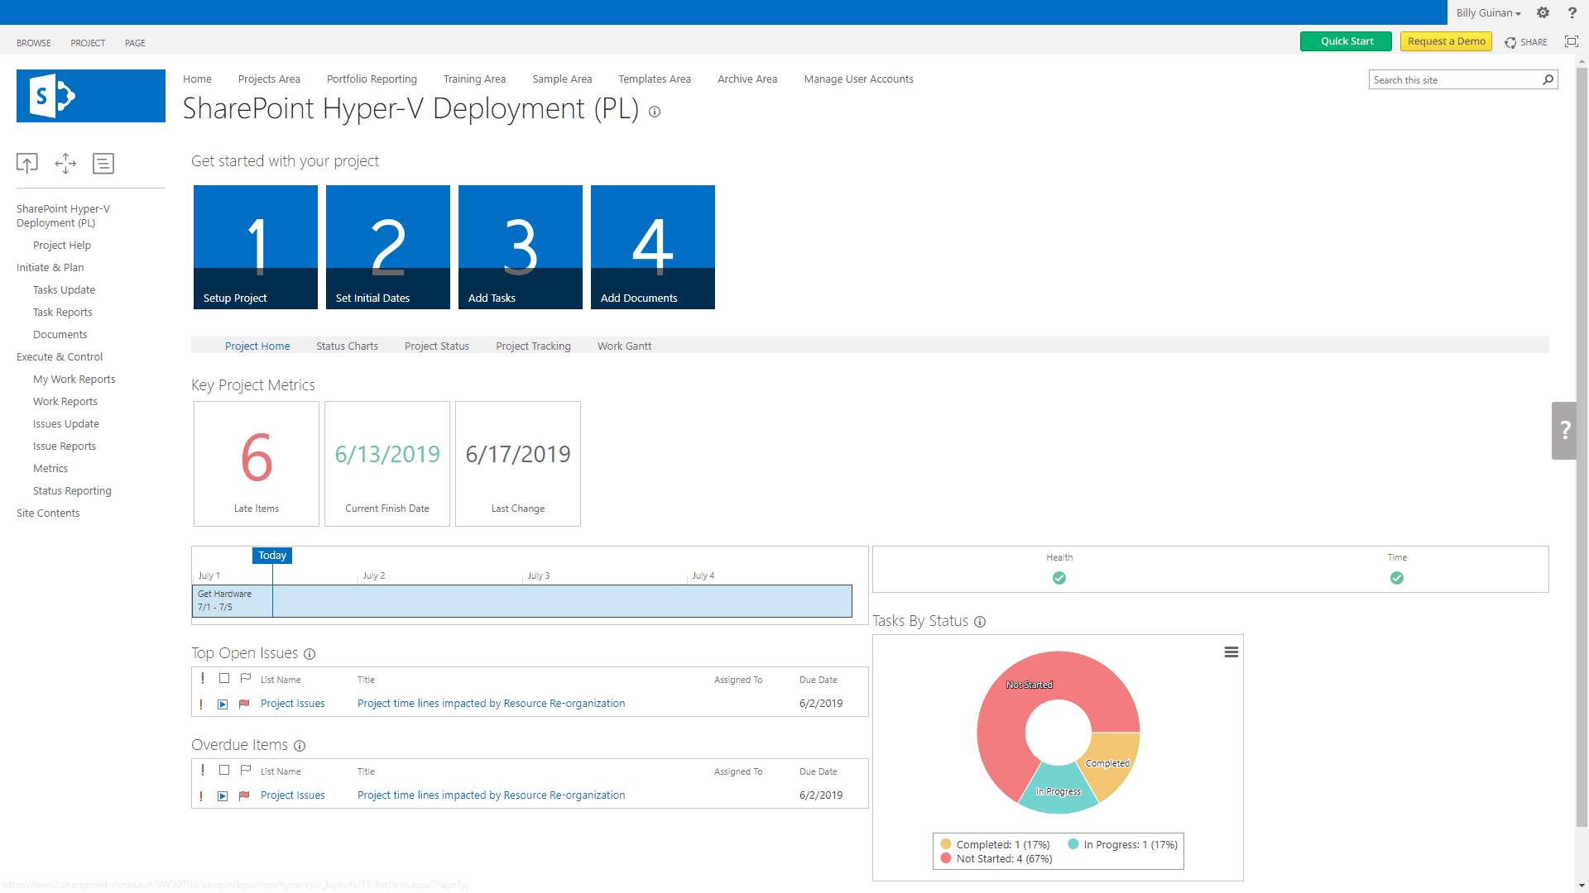Click Request a Demo button
Viewport: 1589px width, 893px height.
[x=1446, y=41]
